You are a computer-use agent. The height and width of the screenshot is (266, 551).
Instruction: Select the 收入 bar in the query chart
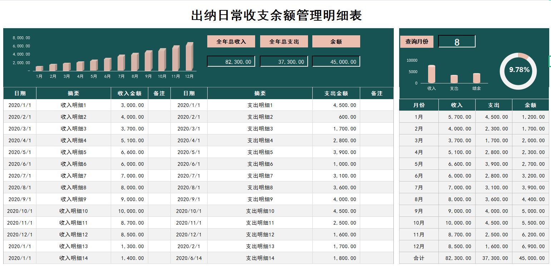tap(431, 73)
